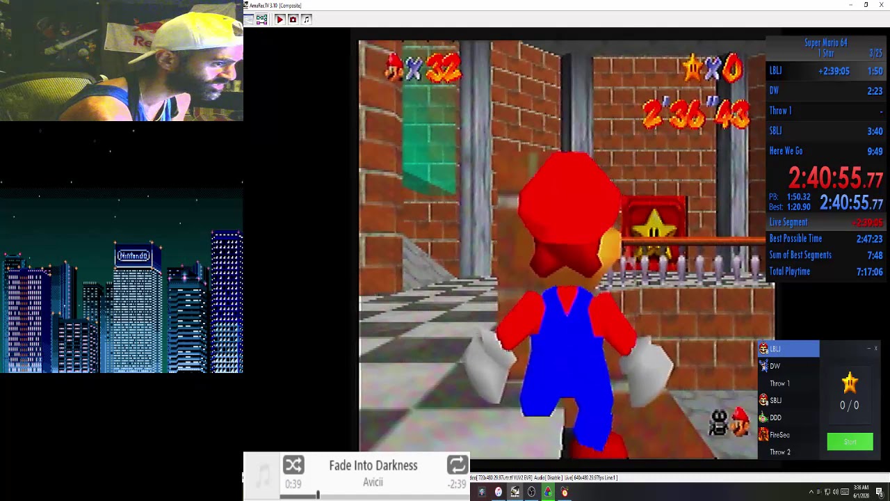Open the AmaRecTV graph configuration icon
The height and width of the screenshot is (501, 890).
click(x=261, y=19)
